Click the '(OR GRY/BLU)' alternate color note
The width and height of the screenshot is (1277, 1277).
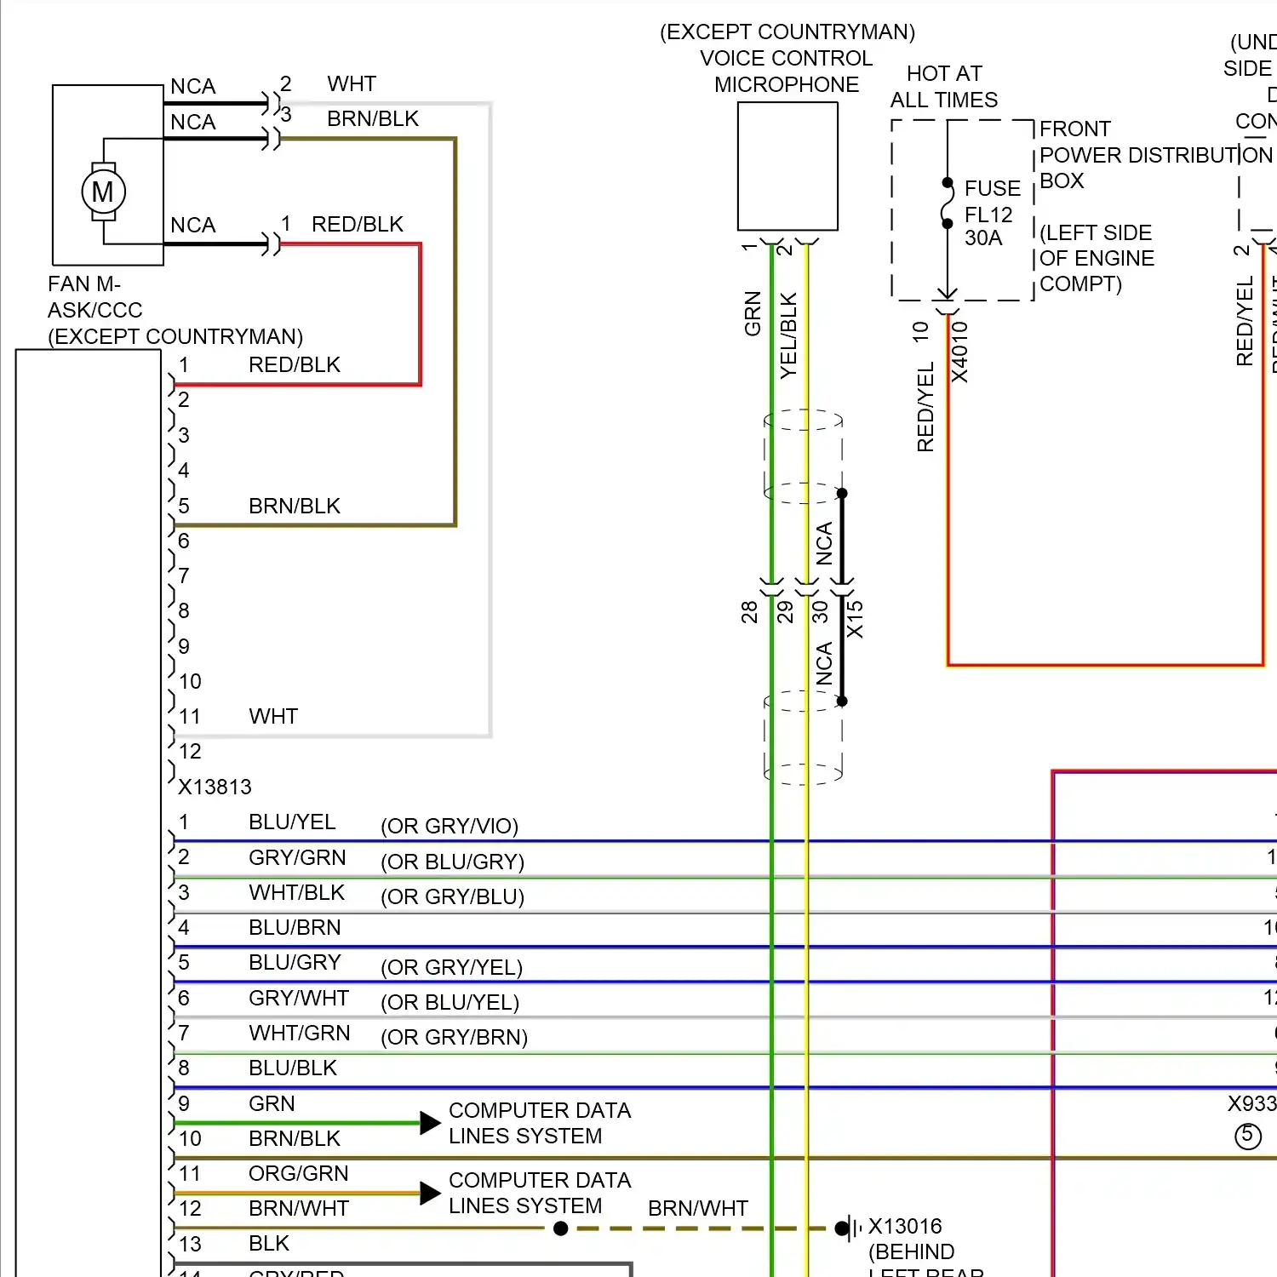(452, 896)
